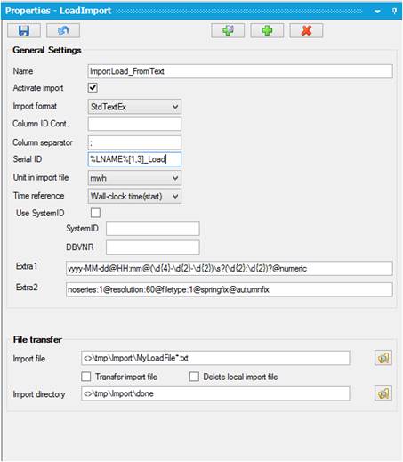Uncheck the Activate import checkbox
The width and height of the screenshot is (403, 462).
pyautogui.click(x=93, y=87)
